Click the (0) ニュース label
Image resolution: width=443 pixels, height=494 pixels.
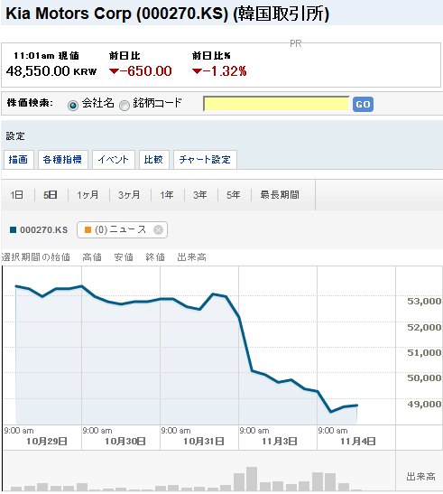point(121,229)
